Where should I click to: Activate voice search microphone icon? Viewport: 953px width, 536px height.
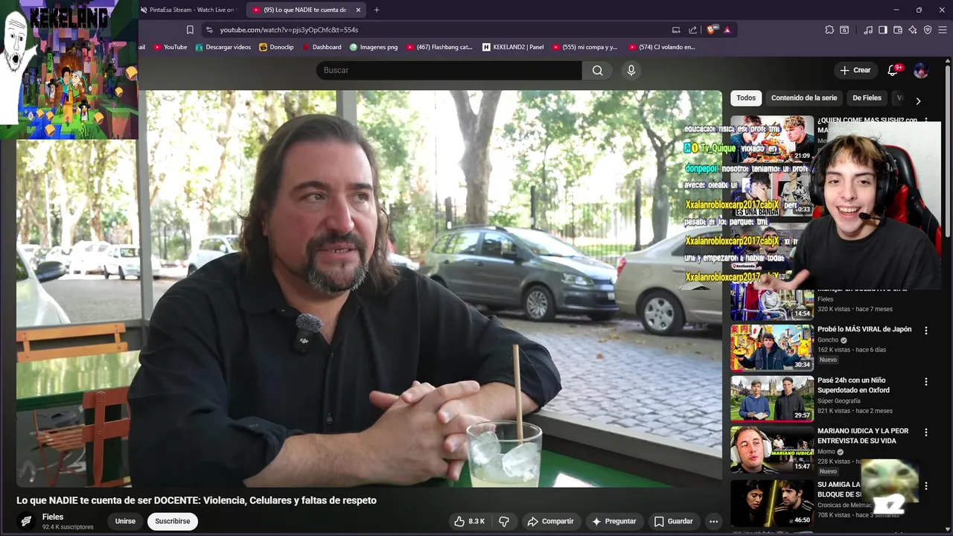631,70
